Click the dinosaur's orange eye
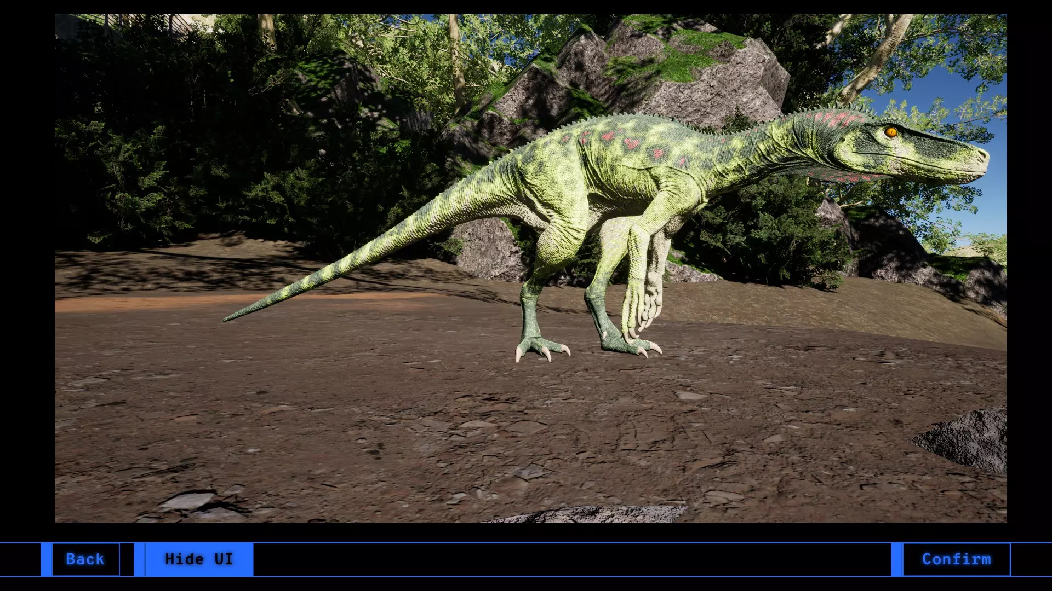 point(891,132)
